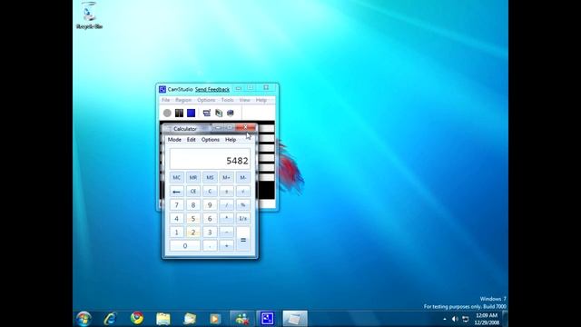Click the M- memory subtract button

coord(243,178)
